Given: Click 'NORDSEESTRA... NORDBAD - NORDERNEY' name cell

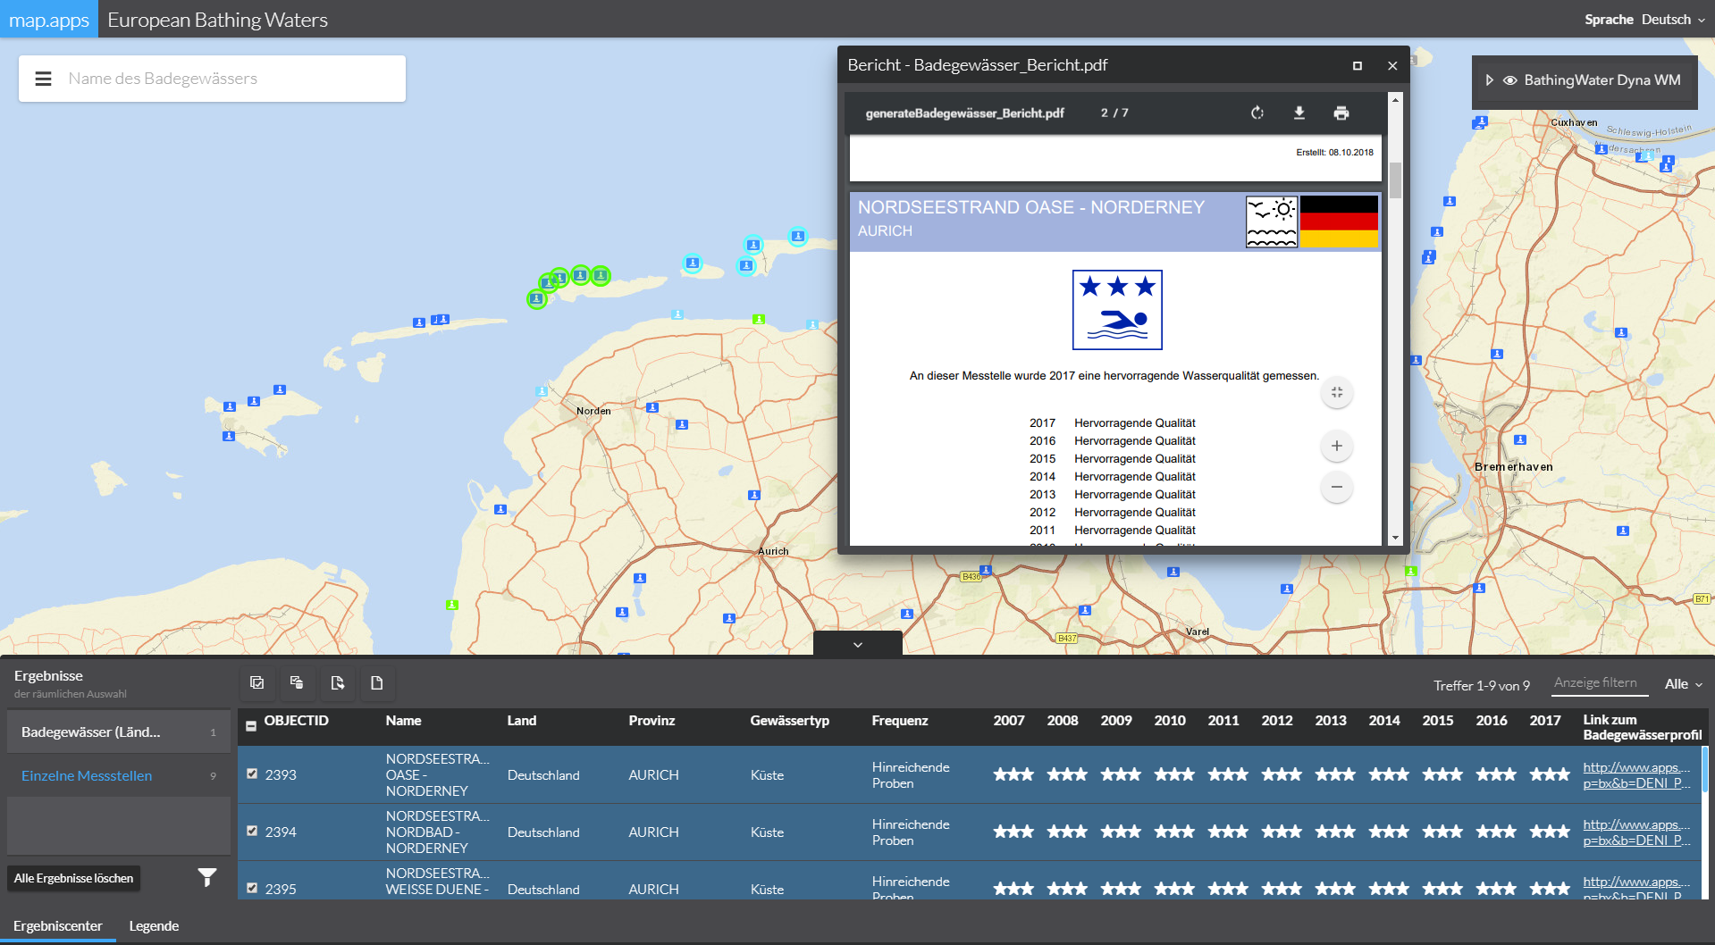Looking at the screenshot, I should pyautogui.click(x=438, y=832).
